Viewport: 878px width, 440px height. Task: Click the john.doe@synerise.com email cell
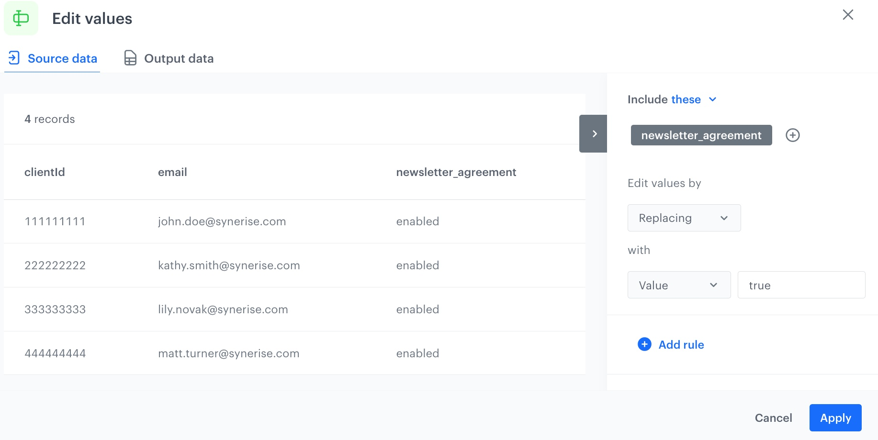[x=222, y=221]
